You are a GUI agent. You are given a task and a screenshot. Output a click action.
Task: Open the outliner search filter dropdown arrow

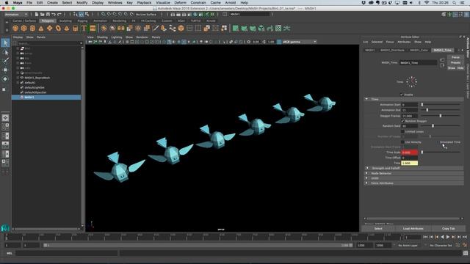coord(81,43)
